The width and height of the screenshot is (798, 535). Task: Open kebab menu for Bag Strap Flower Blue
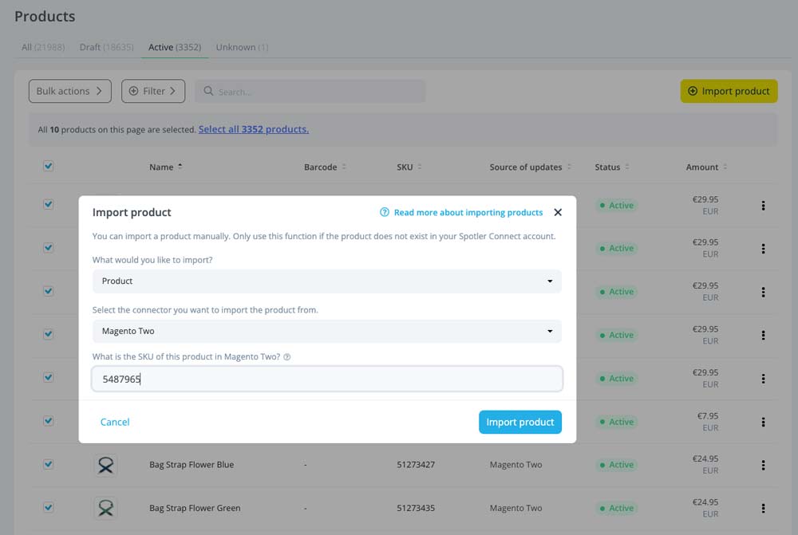click(x=763, y=465)
